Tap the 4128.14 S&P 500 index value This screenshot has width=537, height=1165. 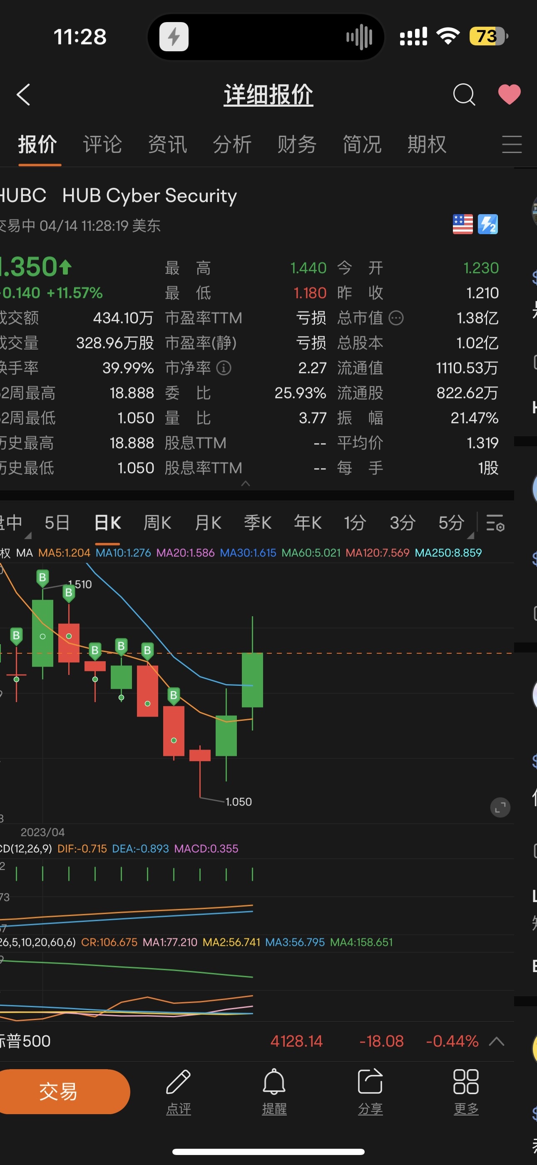click(296, 1042)
